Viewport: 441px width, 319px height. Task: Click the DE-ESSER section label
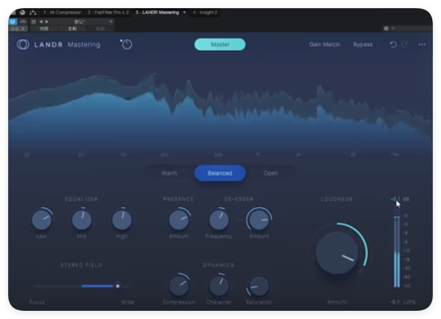pos(239,199)
